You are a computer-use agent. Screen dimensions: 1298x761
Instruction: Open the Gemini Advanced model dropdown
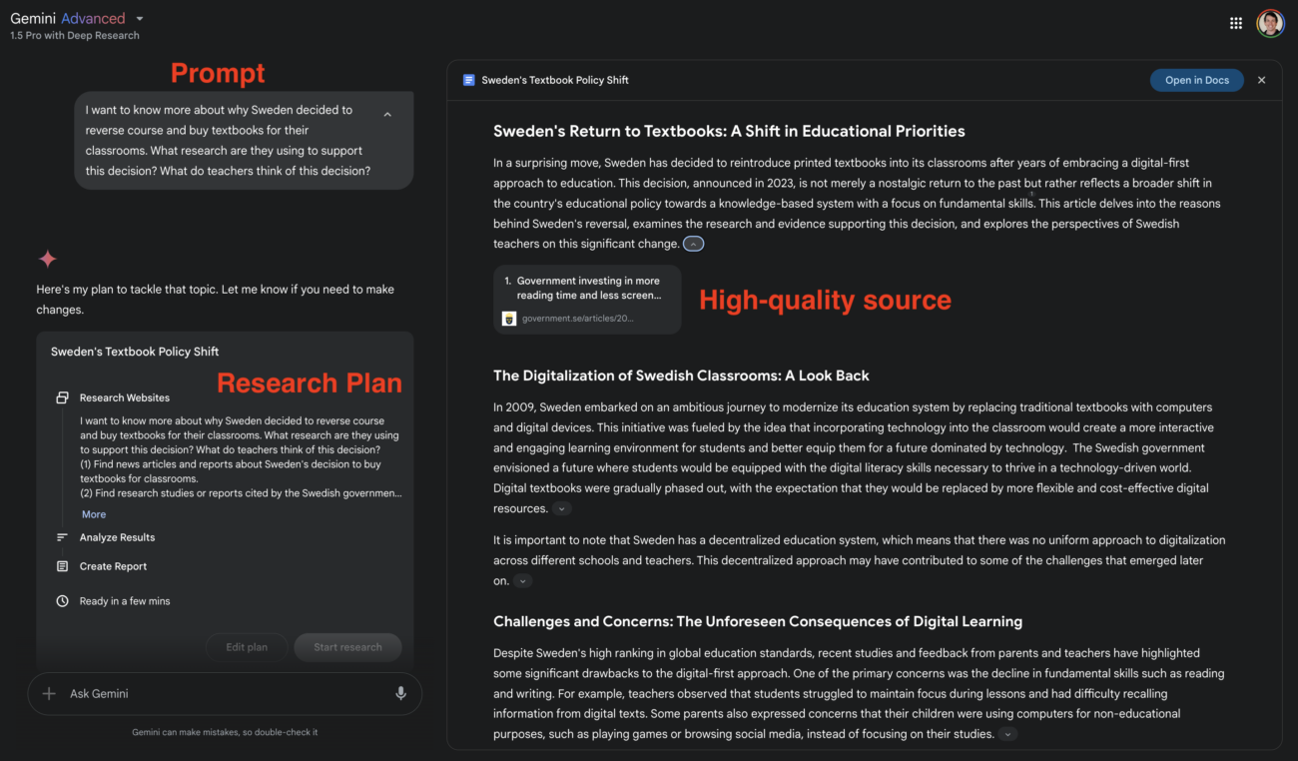point(140,19)
